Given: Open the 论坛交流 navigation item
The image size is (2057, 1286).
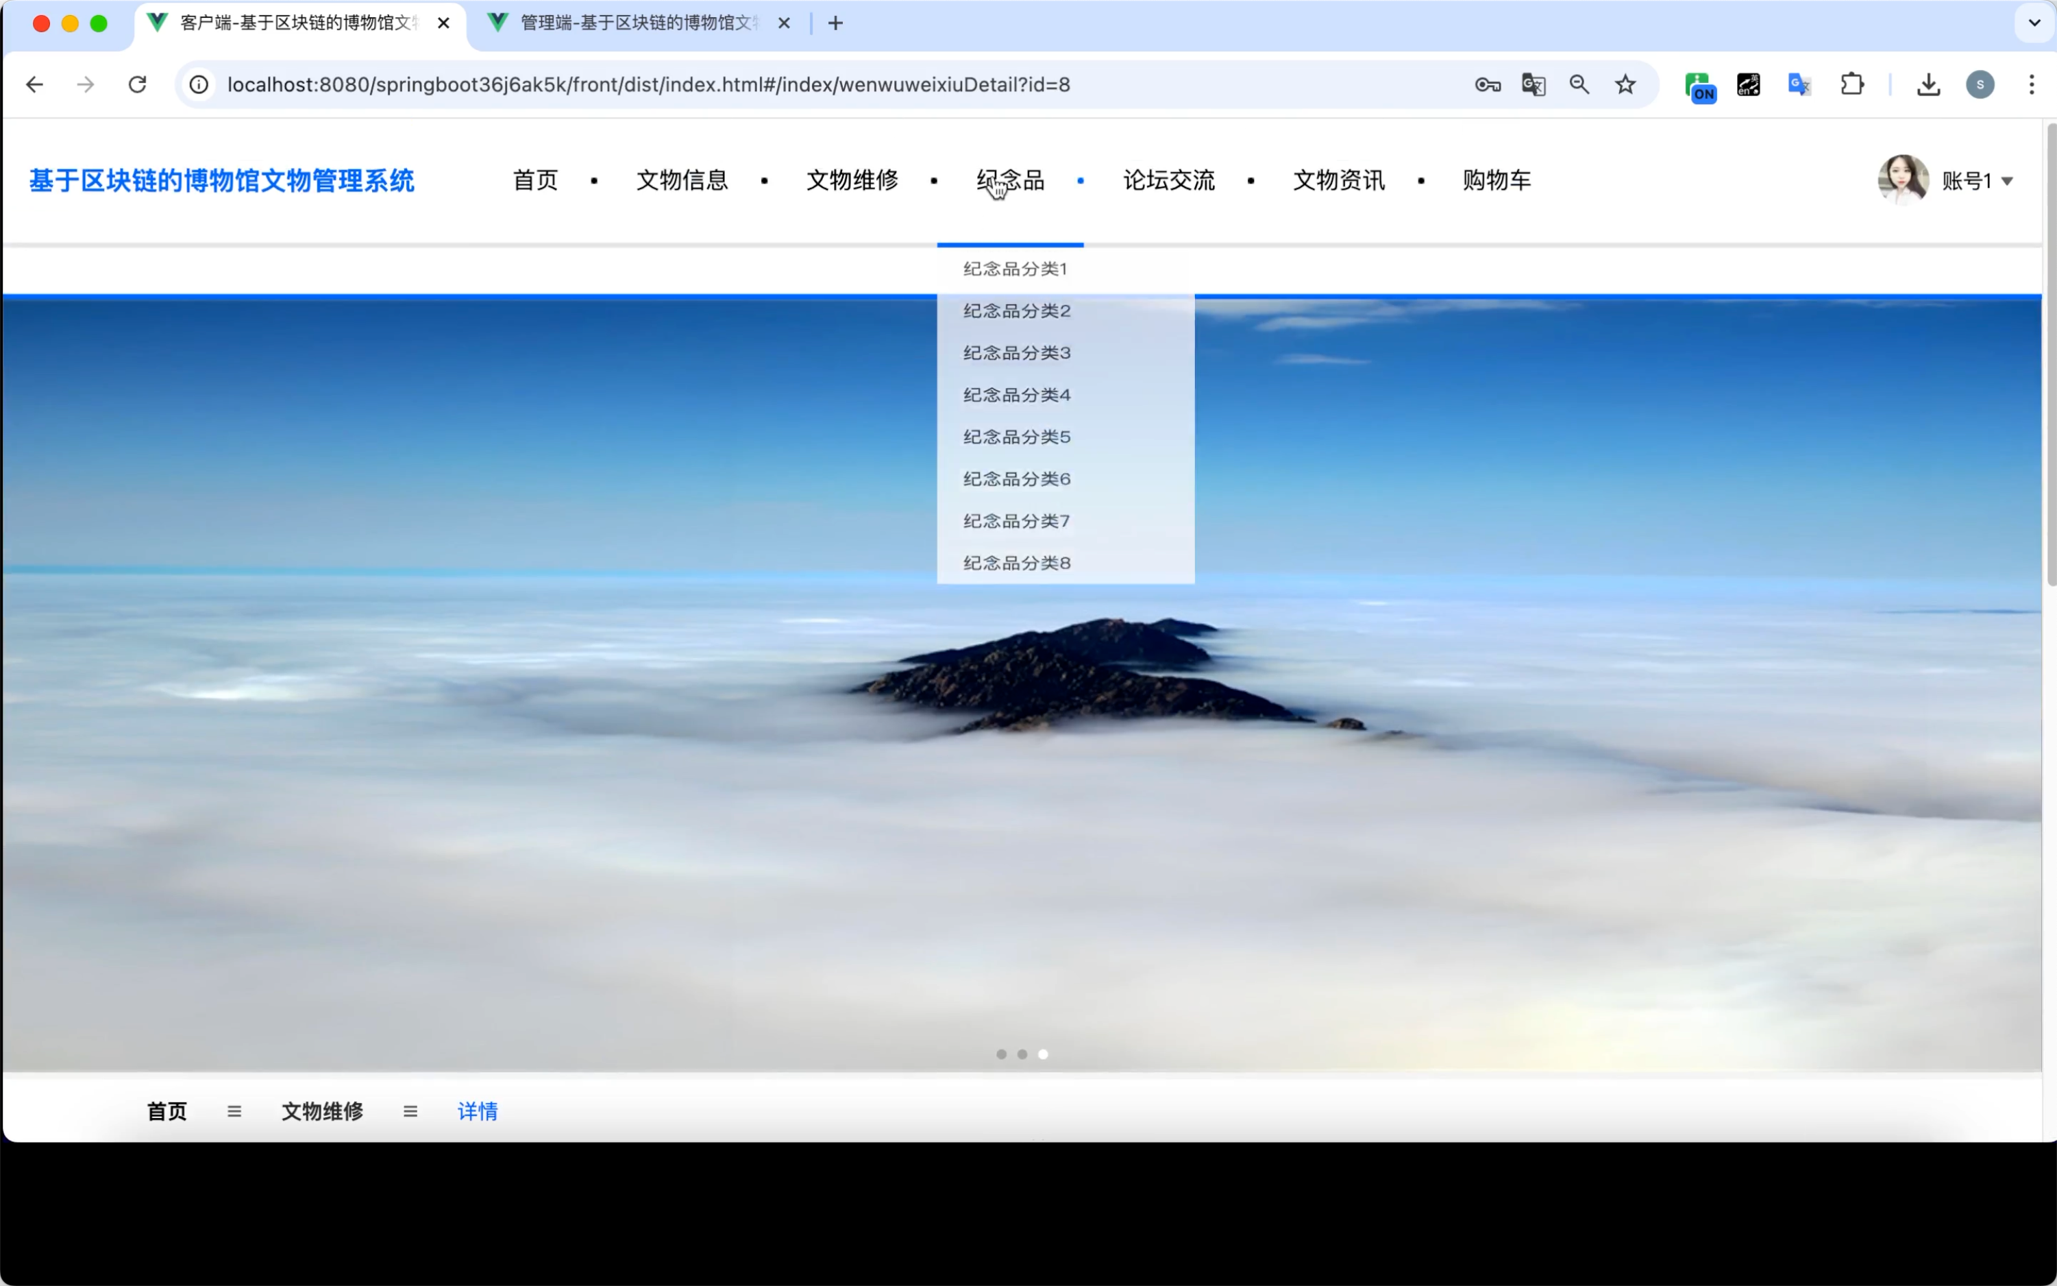Looking at the screenshot, I should tap(1169, 180).
